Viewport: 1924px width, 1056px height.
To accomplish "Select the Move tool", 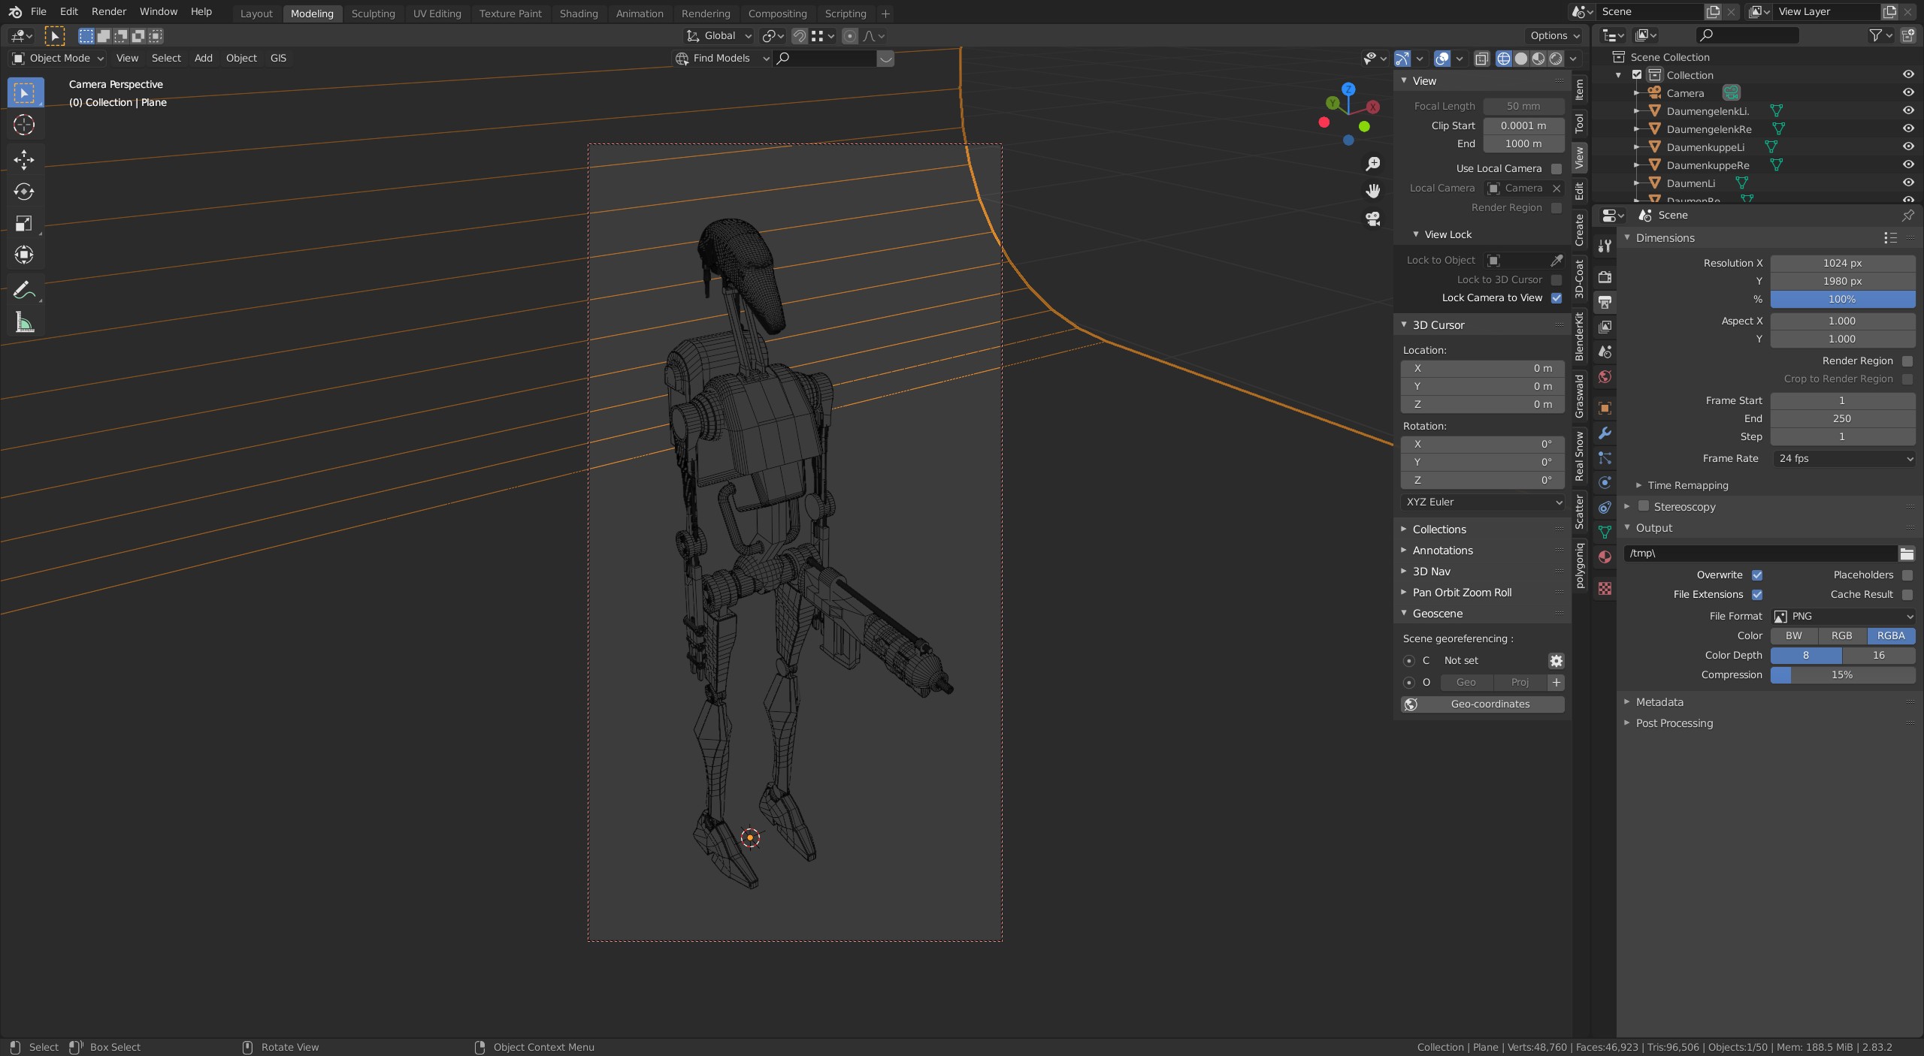I will coord(24,159).
